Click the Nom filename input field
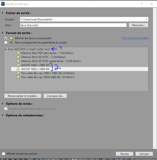This screenshot has width=157, height=160. (73, 25)
